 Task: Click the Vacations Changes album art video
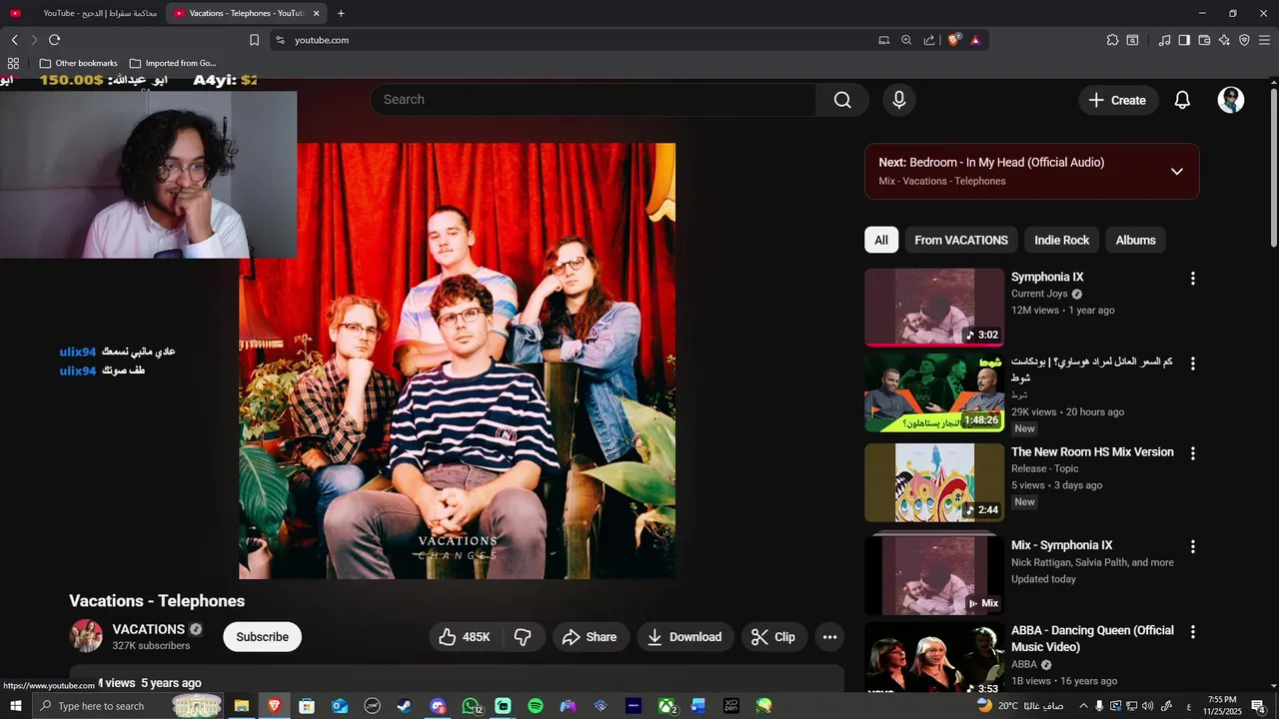457,360
